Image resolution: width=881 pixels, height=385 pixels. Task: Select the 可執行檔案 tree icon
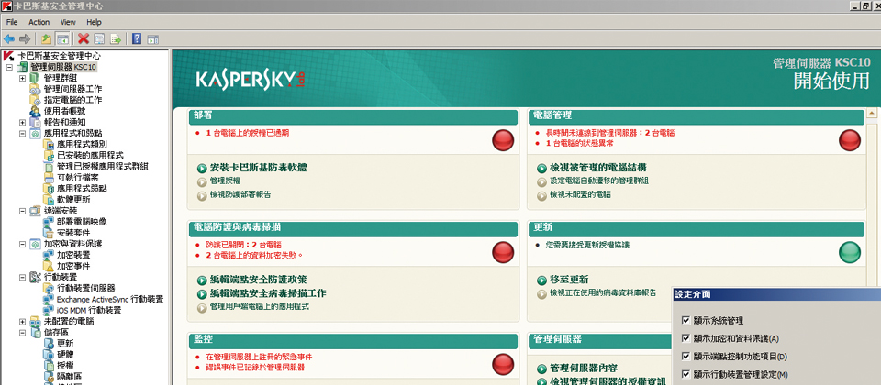click(49, 177)
